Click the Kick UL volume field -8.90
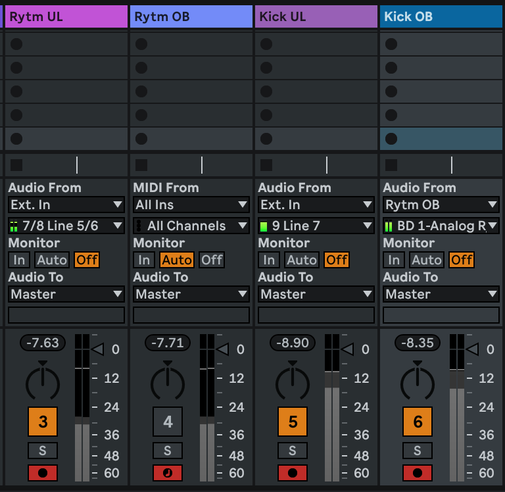This screenshot has width=505, height=492. coord(293,343)
